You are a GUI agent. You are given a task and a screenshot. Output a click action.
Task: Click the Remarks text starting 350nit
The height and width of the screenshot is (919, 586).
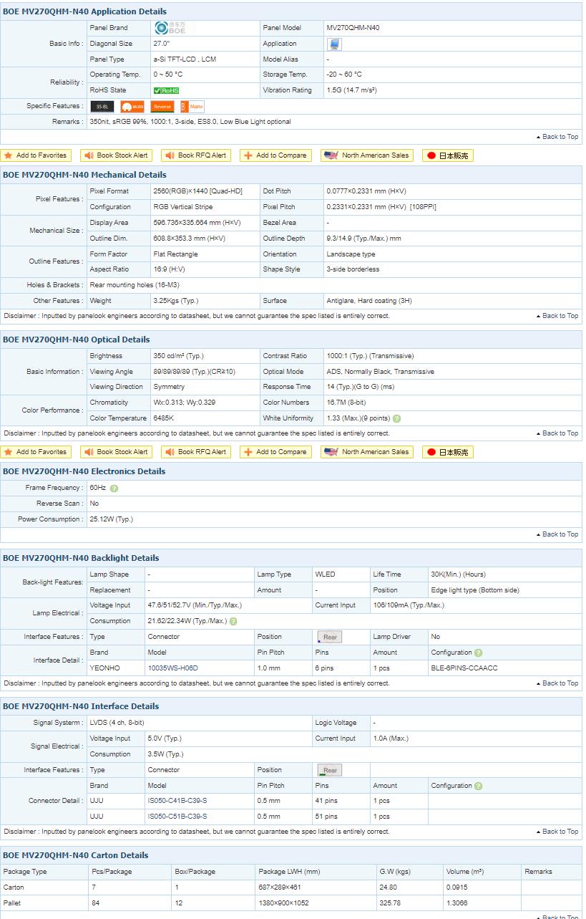(x=190, y=122)
